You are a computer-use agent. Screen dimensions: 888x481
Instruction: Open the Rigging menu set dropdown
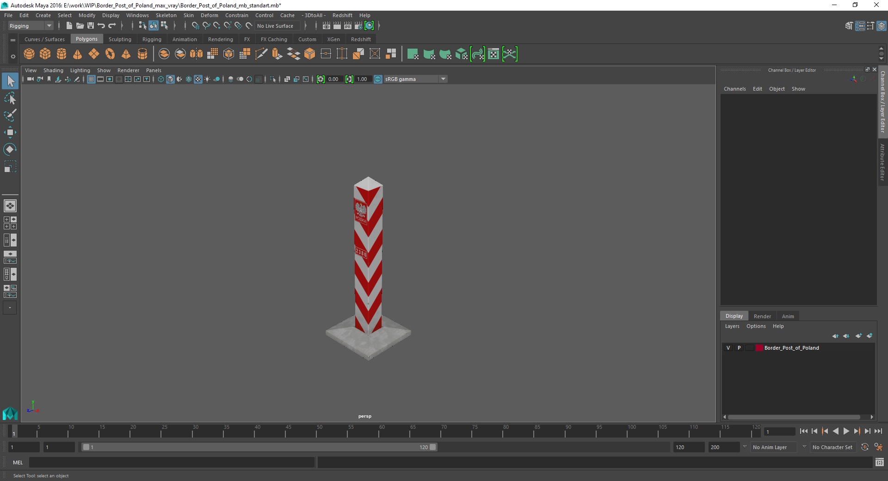click(31, 26)
